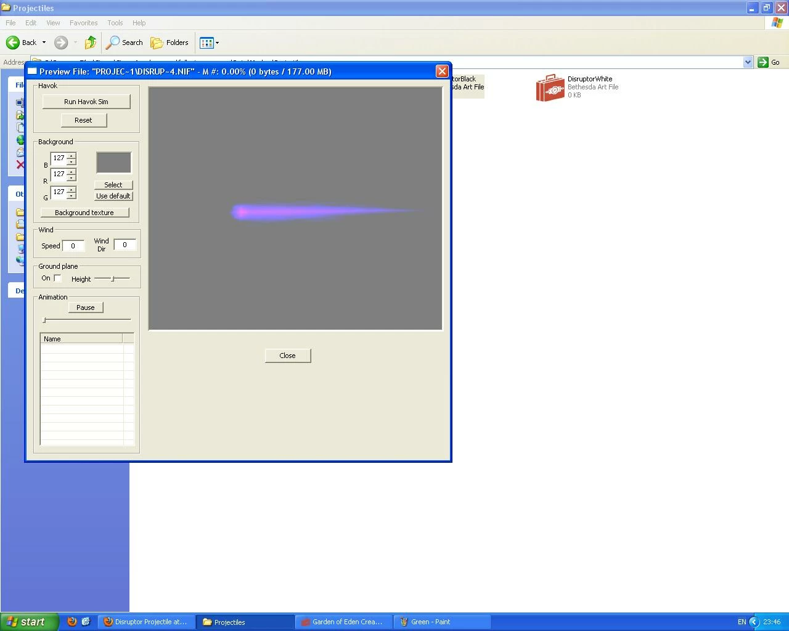Viewport: 789px width, 631px height.
Task: Expand the Views dropdown arrow
Action: (x=217, y=43)
